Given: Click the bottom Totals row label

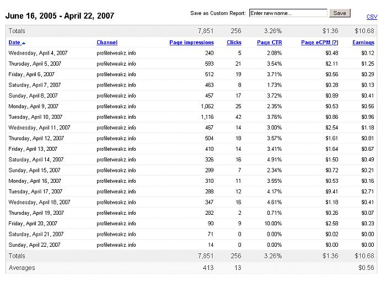Looking at the screenshot, I should (17, 256).
